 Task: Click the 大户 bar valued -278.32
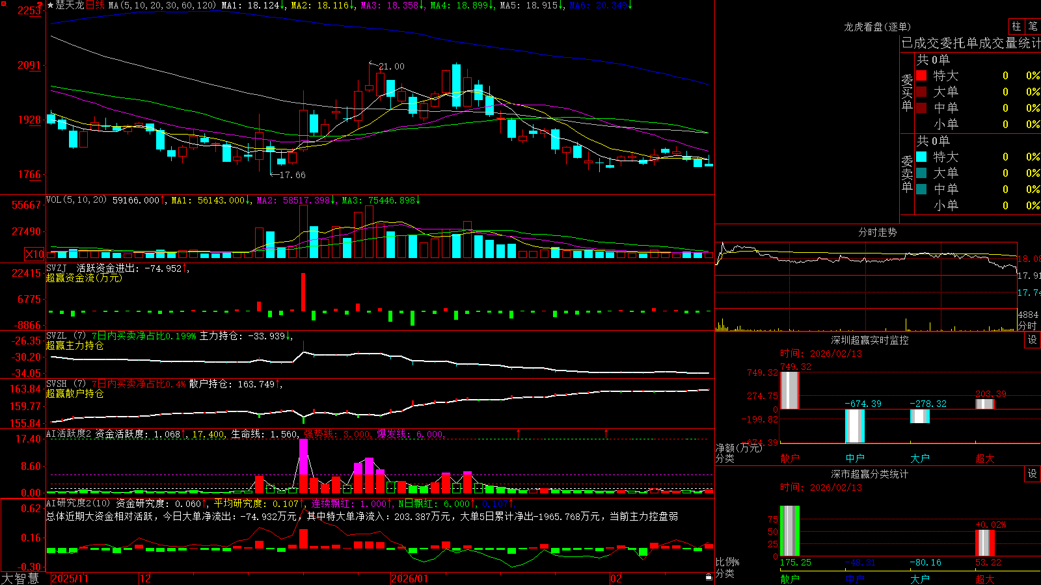(x=920, y=416)
